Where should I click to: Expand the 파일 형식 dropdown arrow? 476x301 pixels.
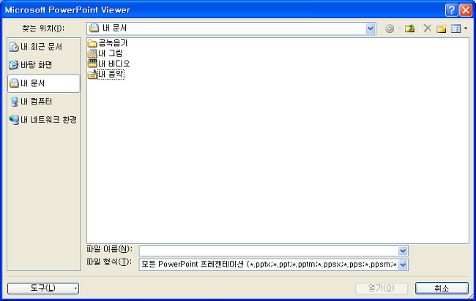tap(403, 264)
